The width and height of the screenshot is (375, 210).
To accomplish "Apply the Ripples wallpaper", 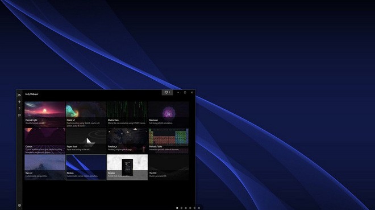I will [x=127, y=167].
